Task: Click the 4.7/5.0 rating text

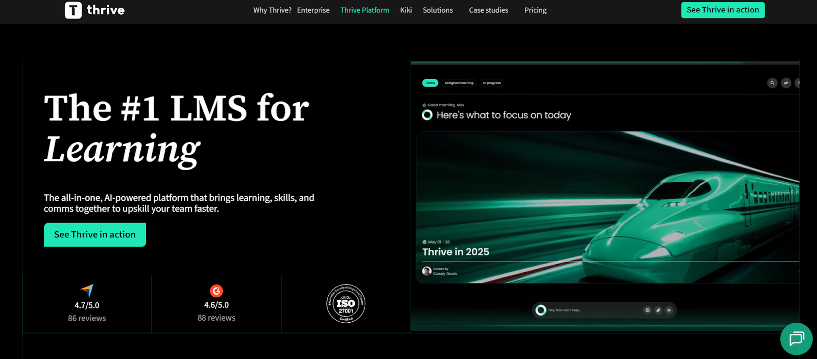Action: click(x=87, y=305)
